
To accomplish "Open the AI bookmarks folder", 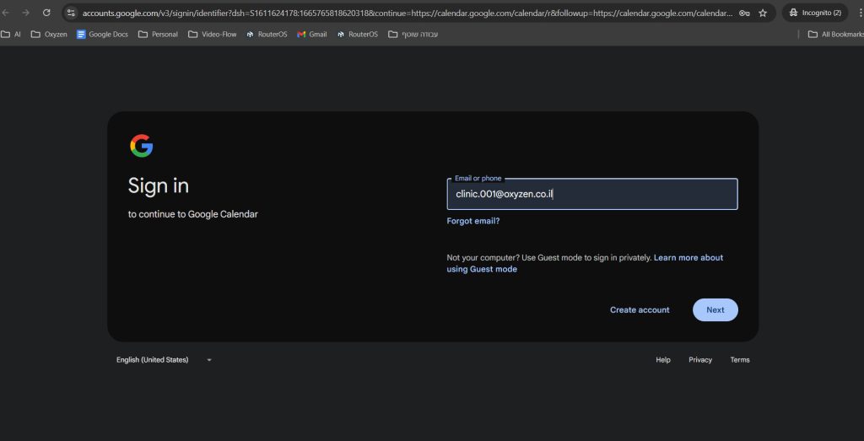I will coord(11,34).
